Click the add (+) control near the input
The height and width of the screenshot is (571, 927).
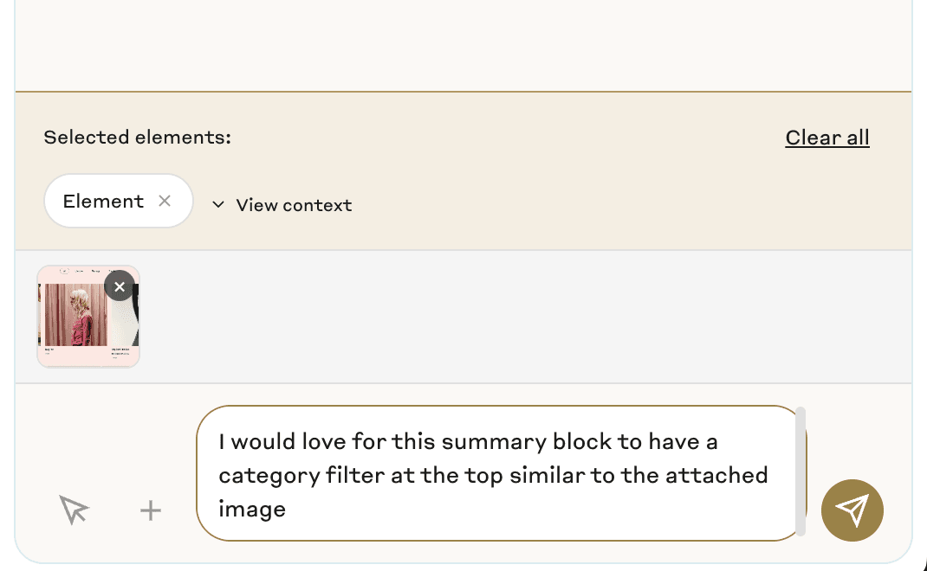(150, 510)
